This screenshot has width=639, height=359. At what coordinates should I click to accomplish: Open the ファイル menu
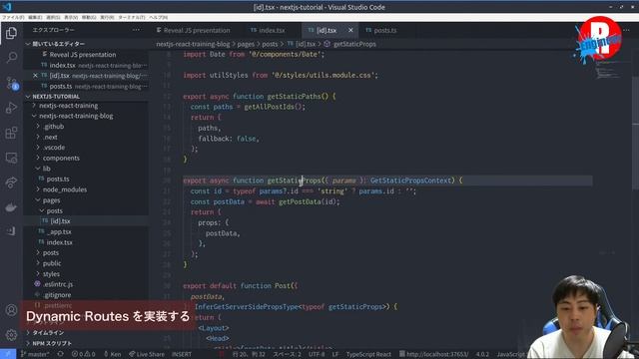(x=13, y=18)
